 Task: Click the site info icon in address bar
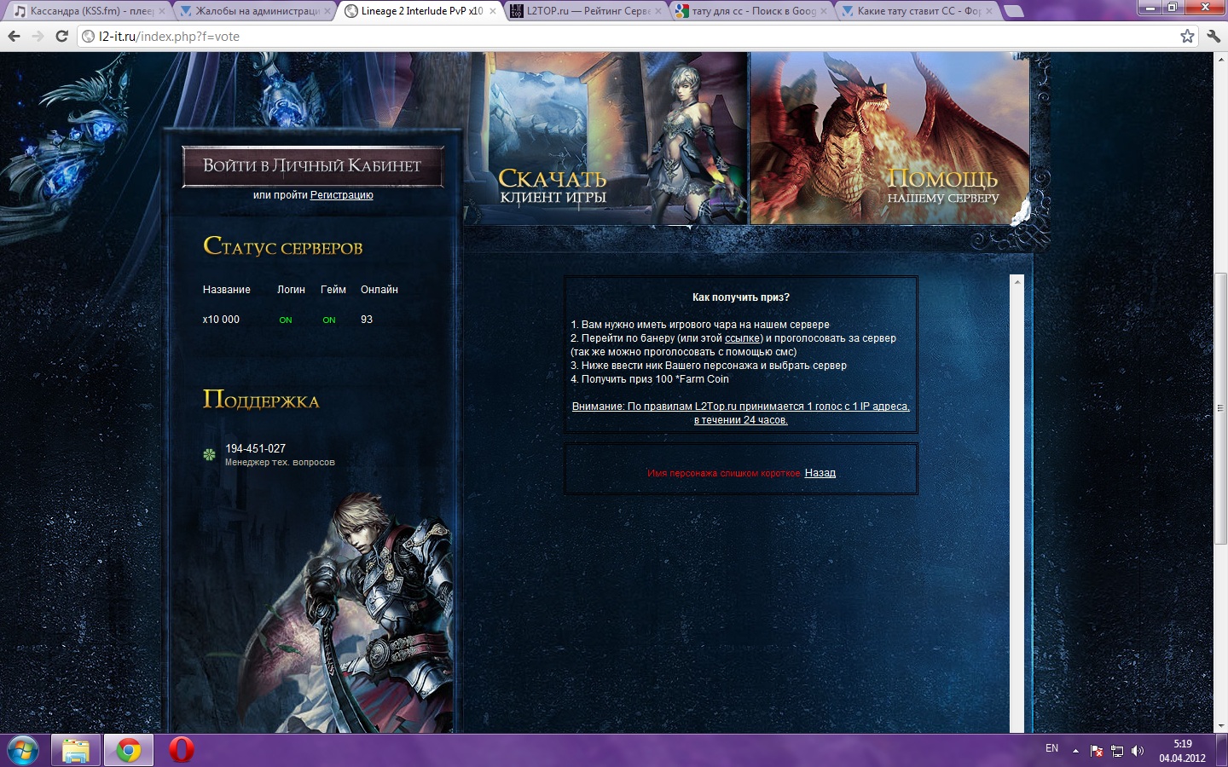pyautogui.click(x=88, y=36)
